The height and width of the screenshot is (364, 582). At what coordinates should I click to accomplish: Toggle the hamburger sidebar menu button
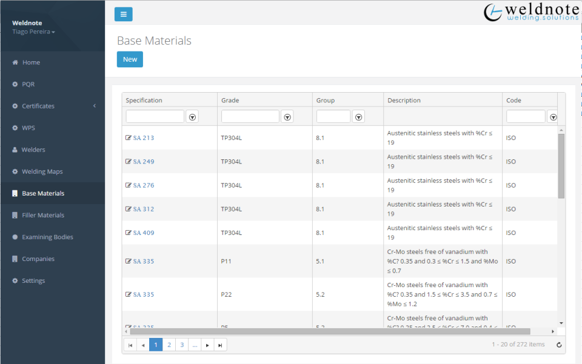[123, 14]
